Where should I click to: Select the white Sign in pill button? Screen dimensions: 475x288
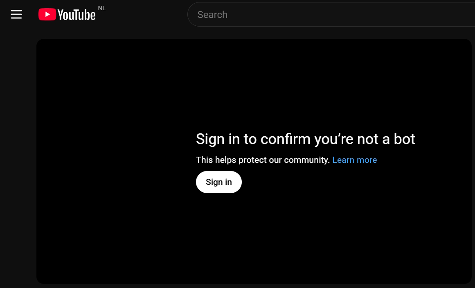click(x=219, y=182)
